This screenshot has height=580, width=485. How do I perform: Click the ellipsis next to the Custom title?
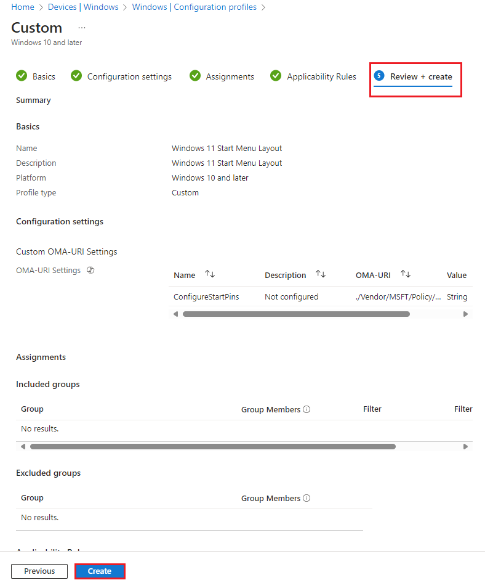(81, 28)
